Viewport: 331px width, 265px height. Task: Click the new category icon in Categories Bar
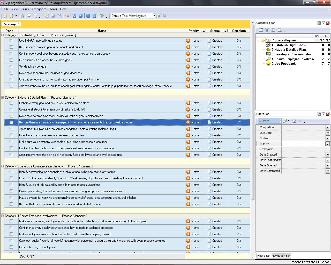click(x=261, y=30)
